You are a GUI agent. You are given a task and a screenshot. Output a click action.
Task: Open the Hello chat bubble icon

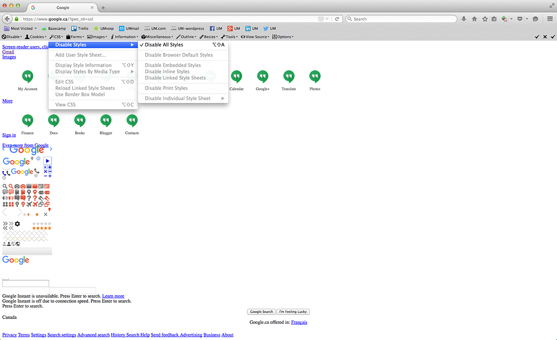pos(535,19)
